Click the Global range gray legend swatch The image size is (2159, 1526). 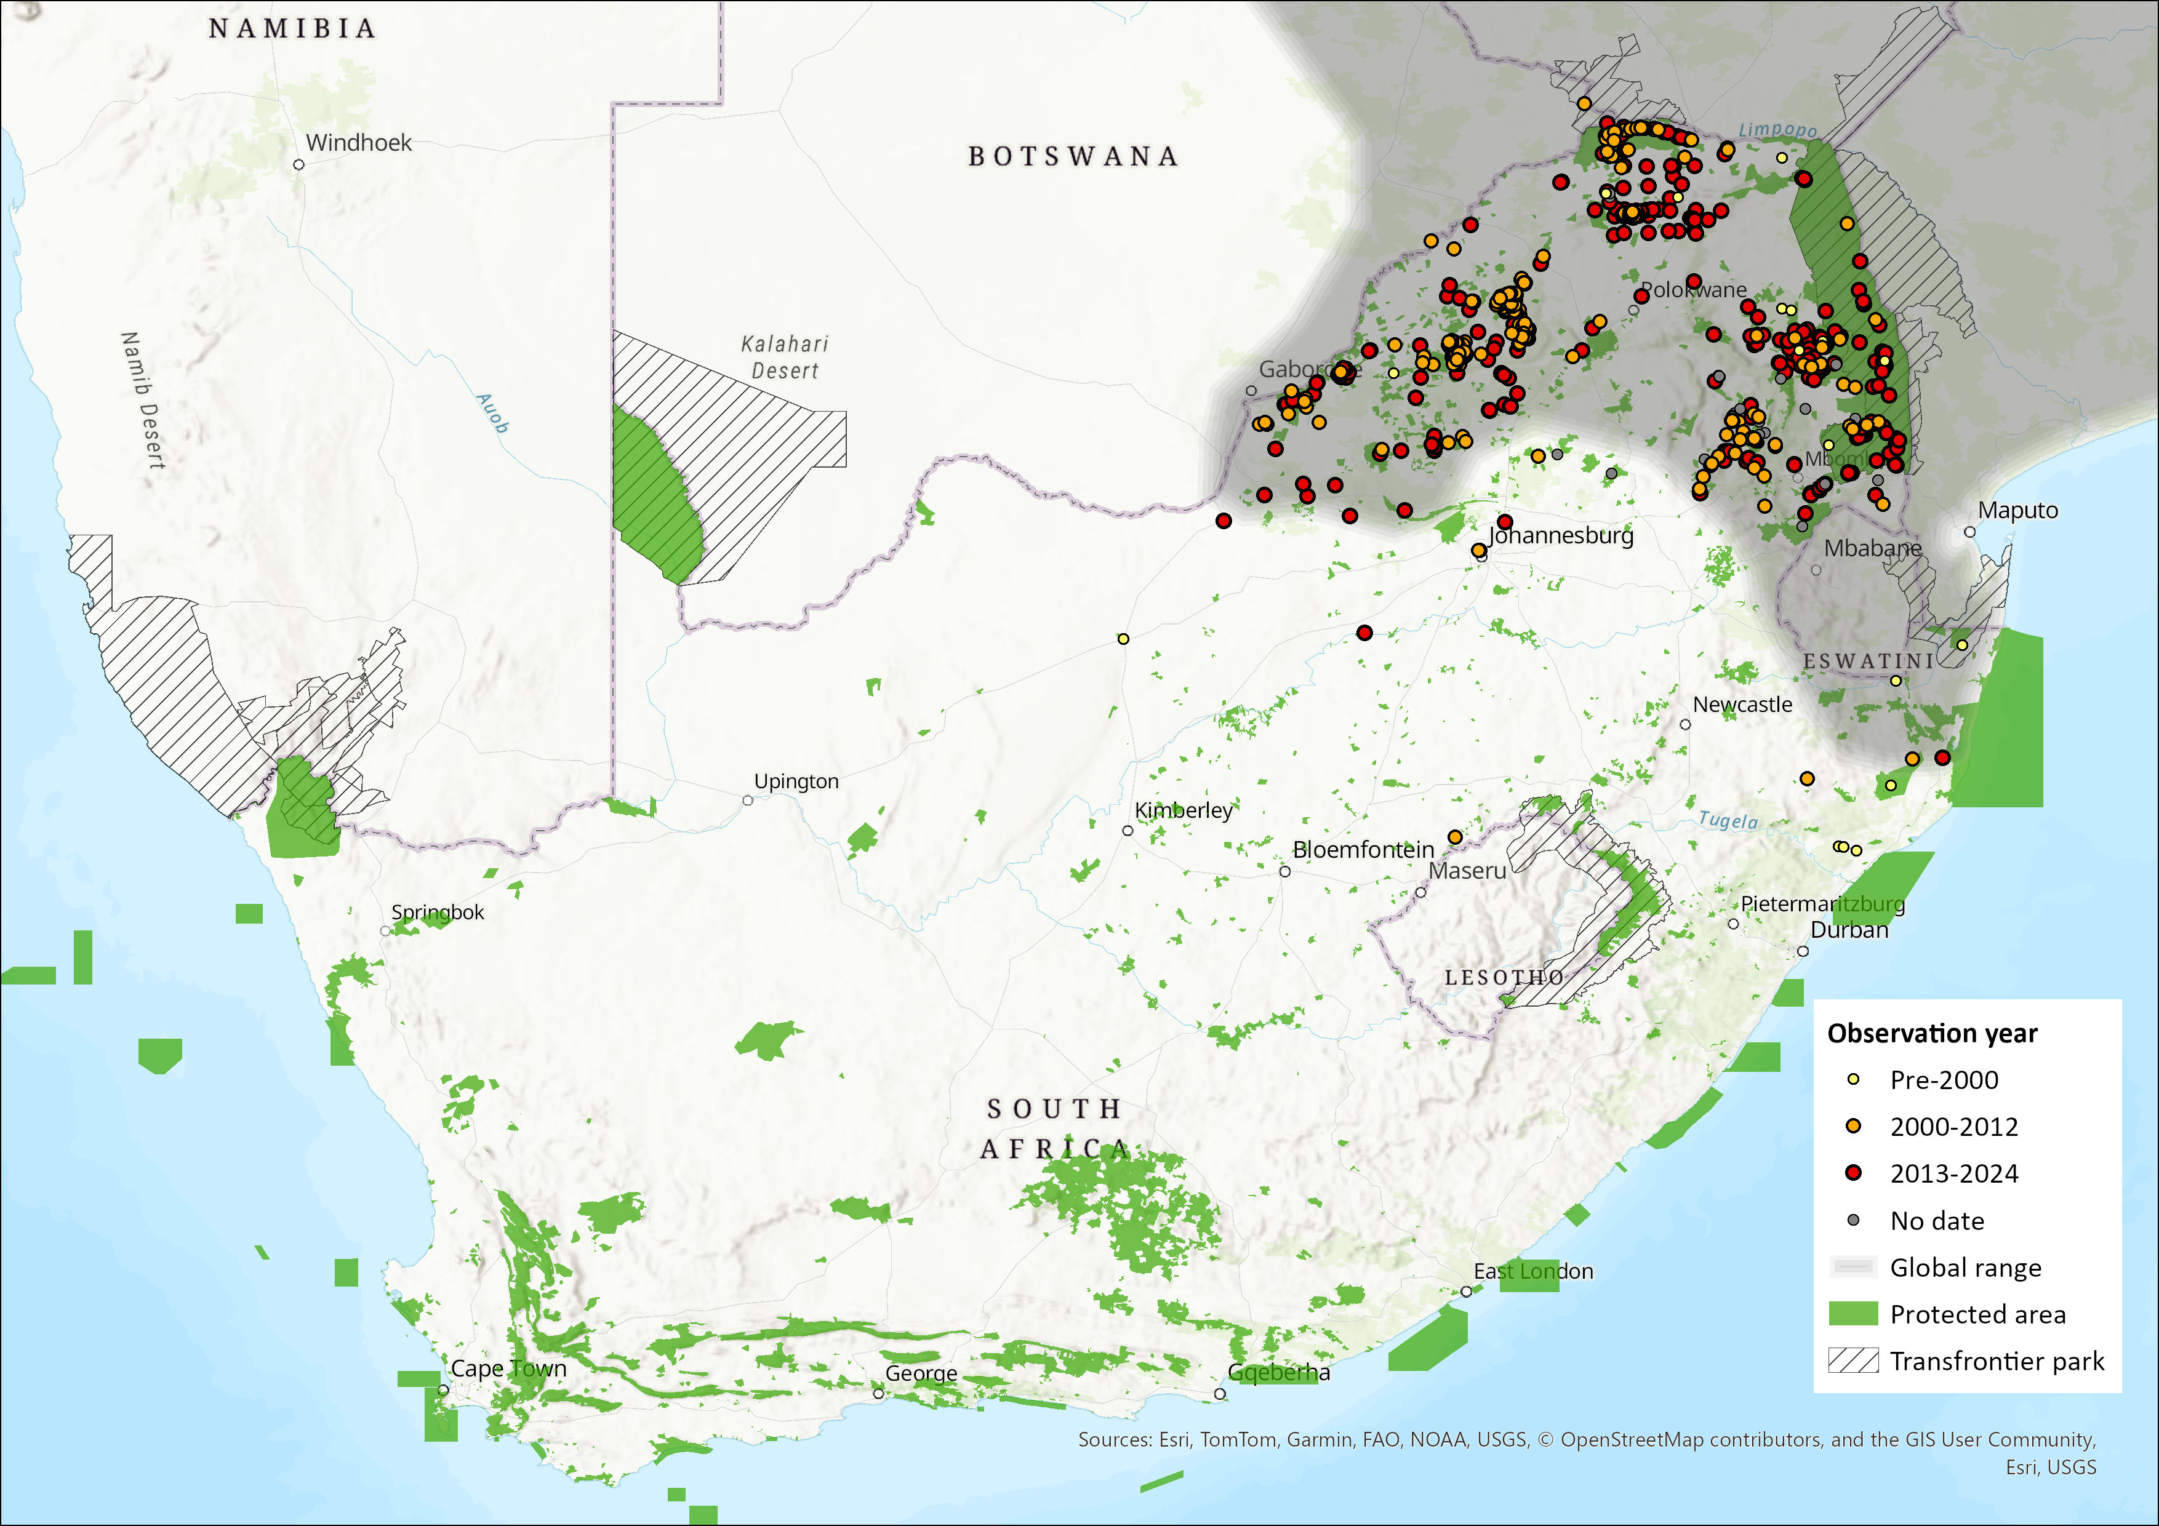(x=1853, y=1266)
